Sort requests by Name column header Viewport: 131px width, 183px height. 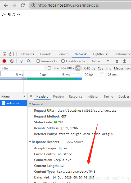click(x=13, y=97)
